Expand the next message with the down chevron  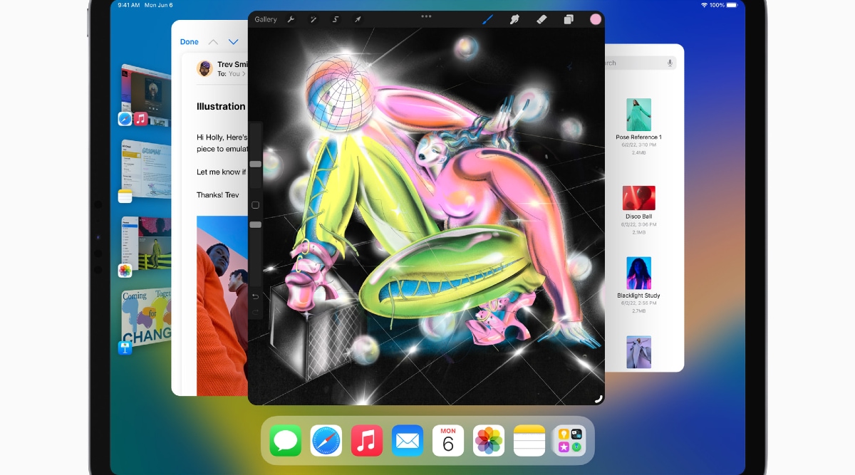pos(234,41)
